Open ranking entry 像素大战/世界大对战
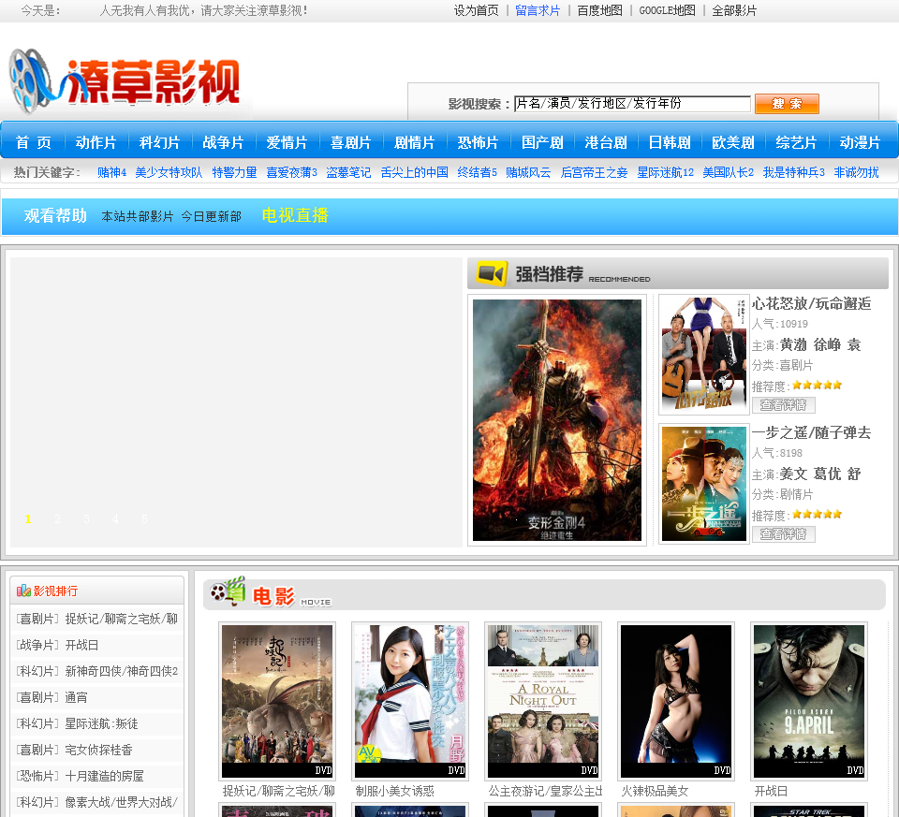Viewport: 899px width, 817px height. click(x=121, y=802)
